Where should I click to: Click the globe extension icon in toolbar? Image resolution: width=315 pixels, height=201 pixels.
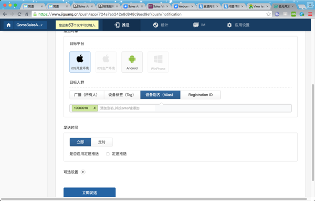tap(302, 14)
